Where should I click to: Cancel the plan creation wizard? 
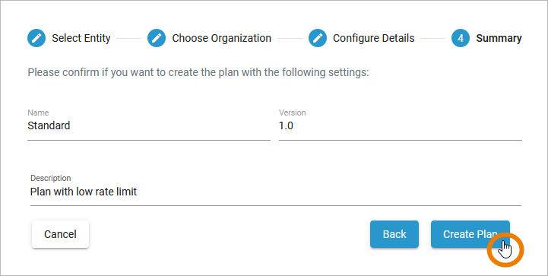[x=60, y=234]
